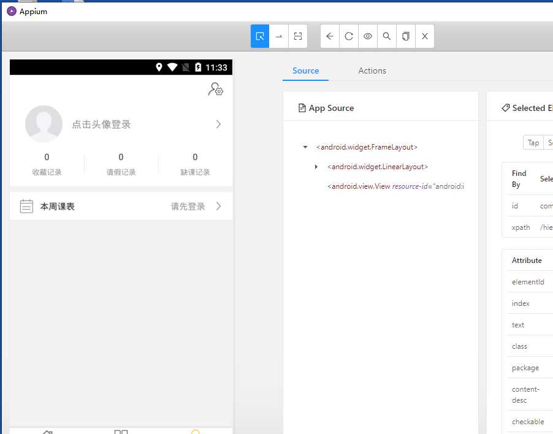Tap the 请先登录 label
553x434 pixels.
pos(188,206)
